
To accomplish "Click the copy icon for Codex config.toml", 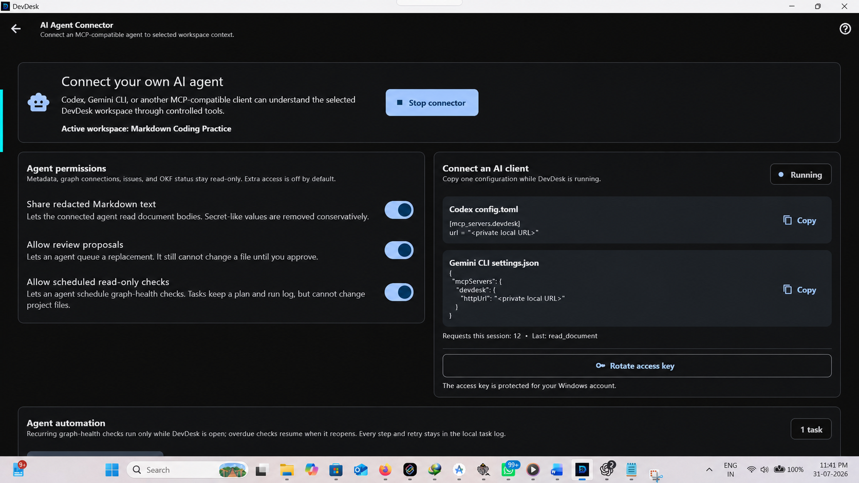I will [x=788, y=220].
